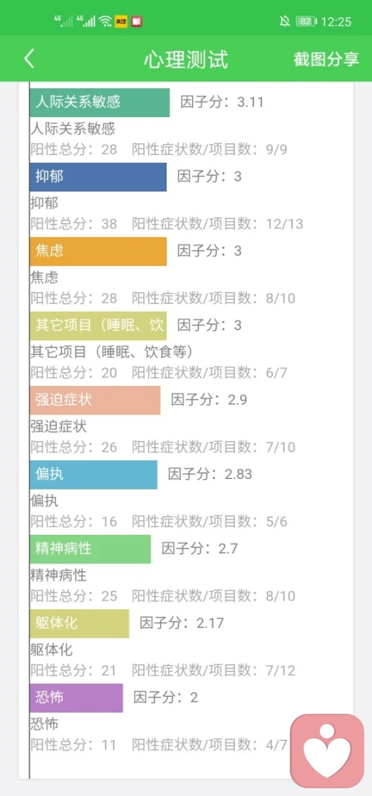Screen dimensions: 372x796
Task: Tap the Wi-Fi signal icon
Action: [105, 22]
